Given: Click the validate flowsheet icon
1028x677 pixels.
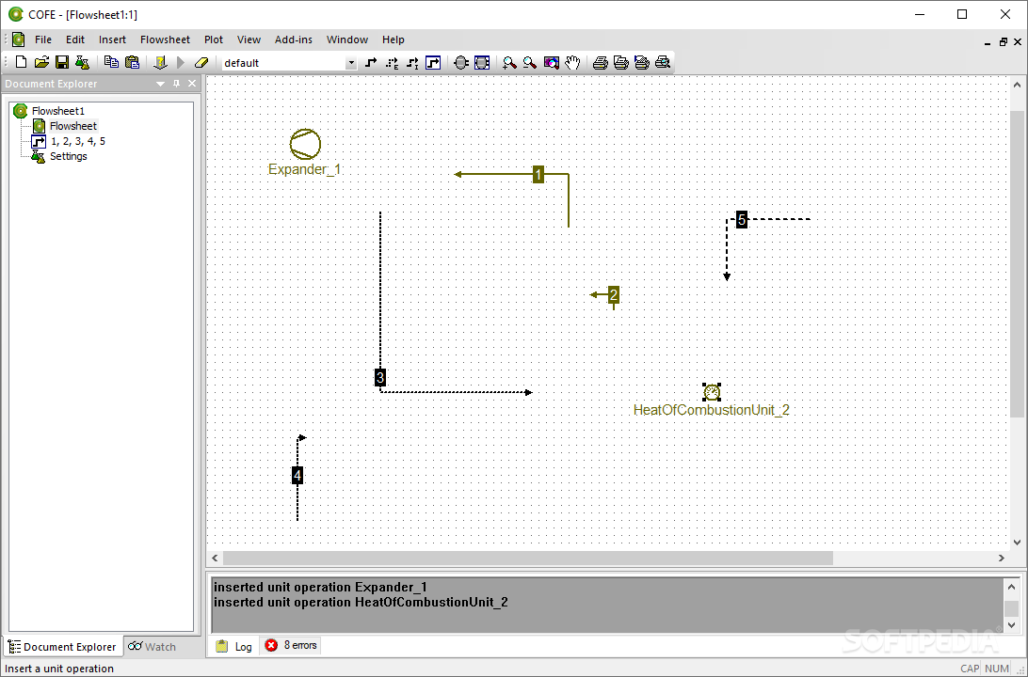Looking at the screenshot, I should click(x=161, y=62).
